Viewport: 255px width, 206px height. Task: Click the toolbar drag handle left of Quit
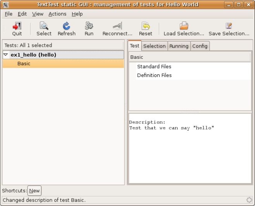coord(4,29)
